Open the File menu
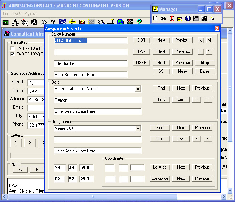Viewport: 235px width, 202px height. (6, 13)
